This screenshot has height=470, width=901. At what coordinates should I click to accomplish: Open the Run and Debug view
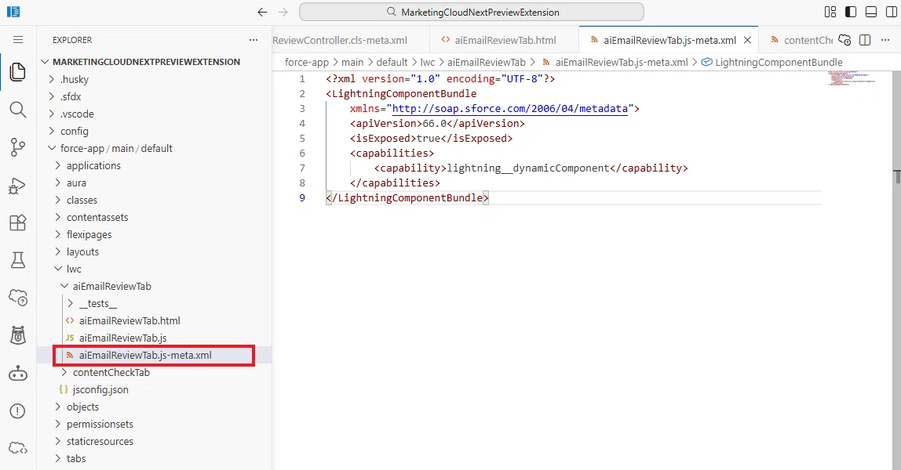[18, 185]
